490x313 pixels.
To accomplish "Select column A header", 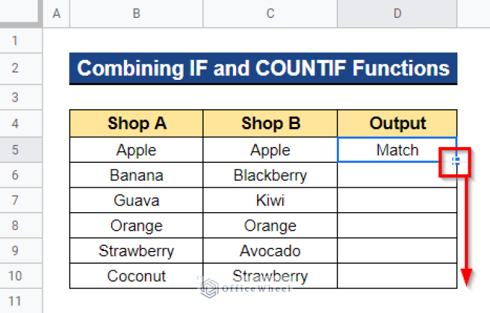I will (x=56, y=13).
